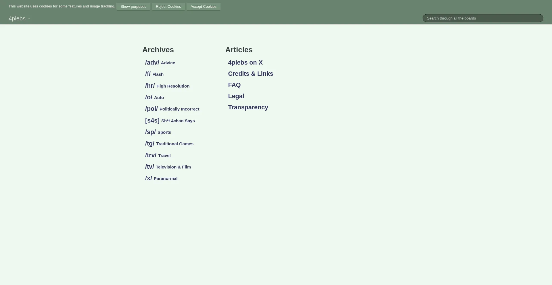Open the /trv/ Travel archive
This screenshot has width=552, height=285.
pyautogui.click(x=158, y=155)
